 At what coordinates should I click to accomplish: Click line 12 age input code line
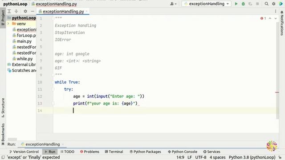pos(109,96)
